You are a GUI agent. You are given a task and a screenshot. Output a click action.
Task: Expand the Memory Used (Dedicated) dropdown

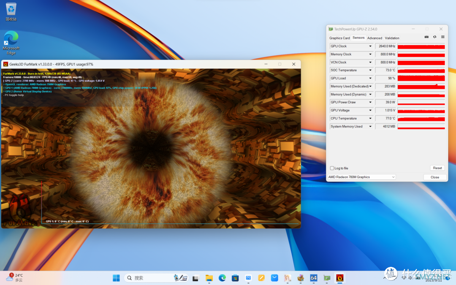tap(370, 87)
